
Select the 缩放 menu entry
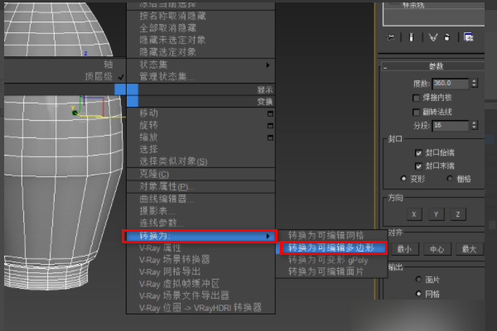pos(148,137)
